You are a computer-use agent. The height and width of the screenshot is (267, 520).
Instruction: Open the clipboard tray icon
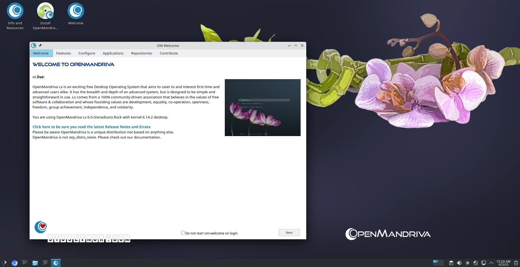click(451, 263)
